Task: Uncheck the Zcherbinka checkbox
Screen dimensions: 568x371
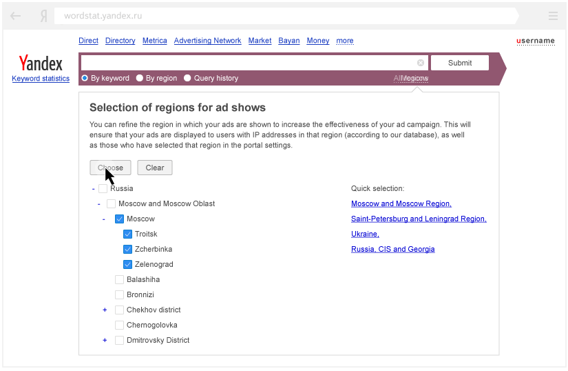Action: [x=127, y=250]
